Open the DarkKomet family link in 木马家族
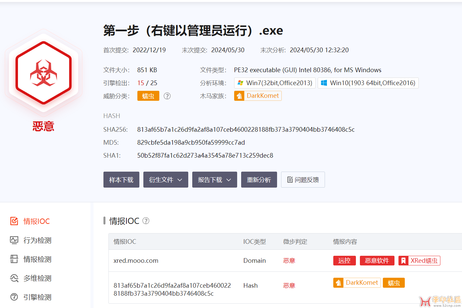 tap(258, 96)
